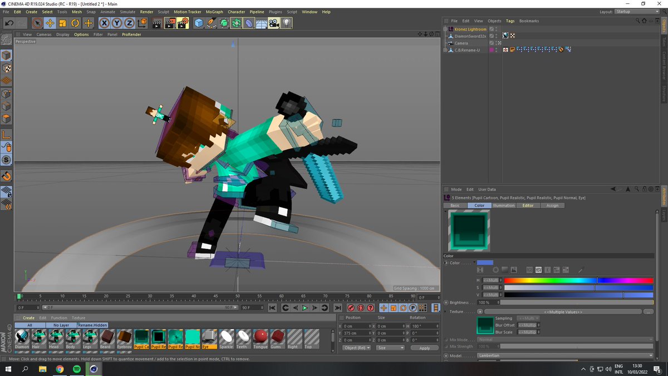This screenshot has height=376, width=668.
Task: Add a Light object
Action: tap(286, 23)
